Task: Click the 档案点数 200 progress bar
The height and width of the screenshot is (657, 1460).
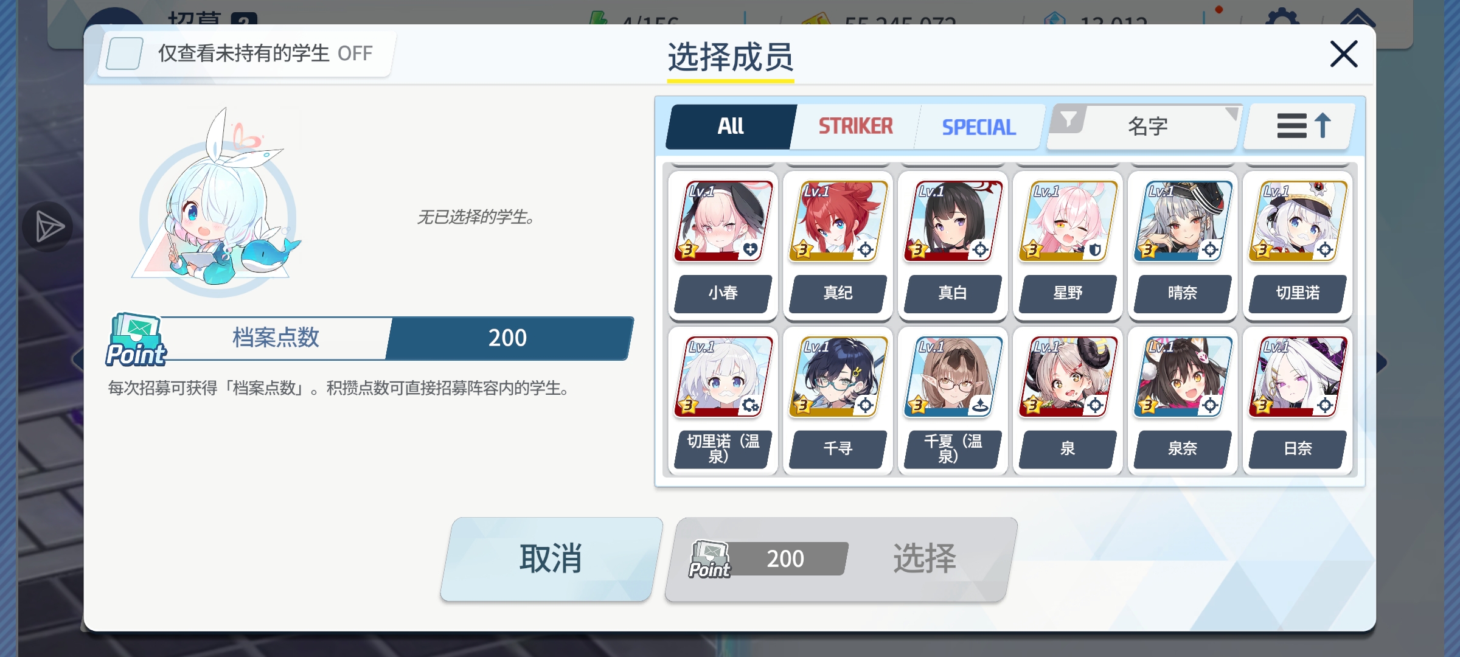Action: coord(395,338)
